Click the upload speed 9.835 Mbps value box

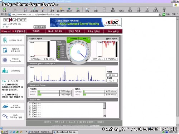click(x=98, y=59)
